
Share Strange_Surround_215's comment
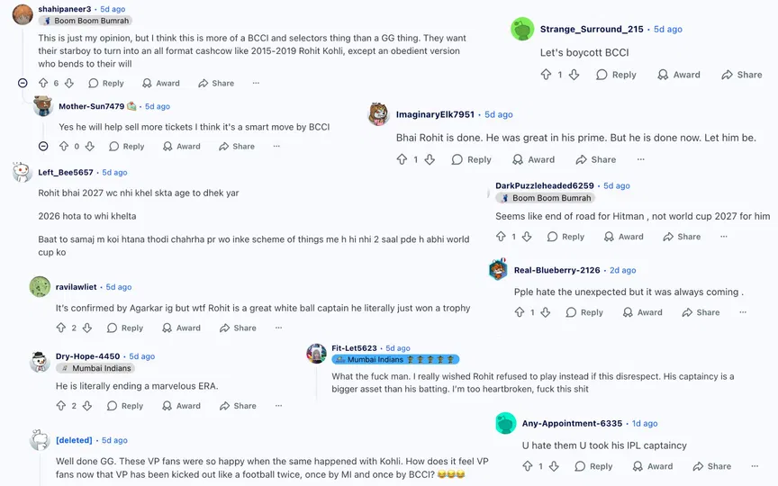(740, 75)
